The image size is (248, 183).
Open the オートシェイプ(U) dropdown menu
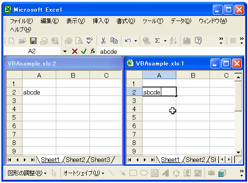83,173
